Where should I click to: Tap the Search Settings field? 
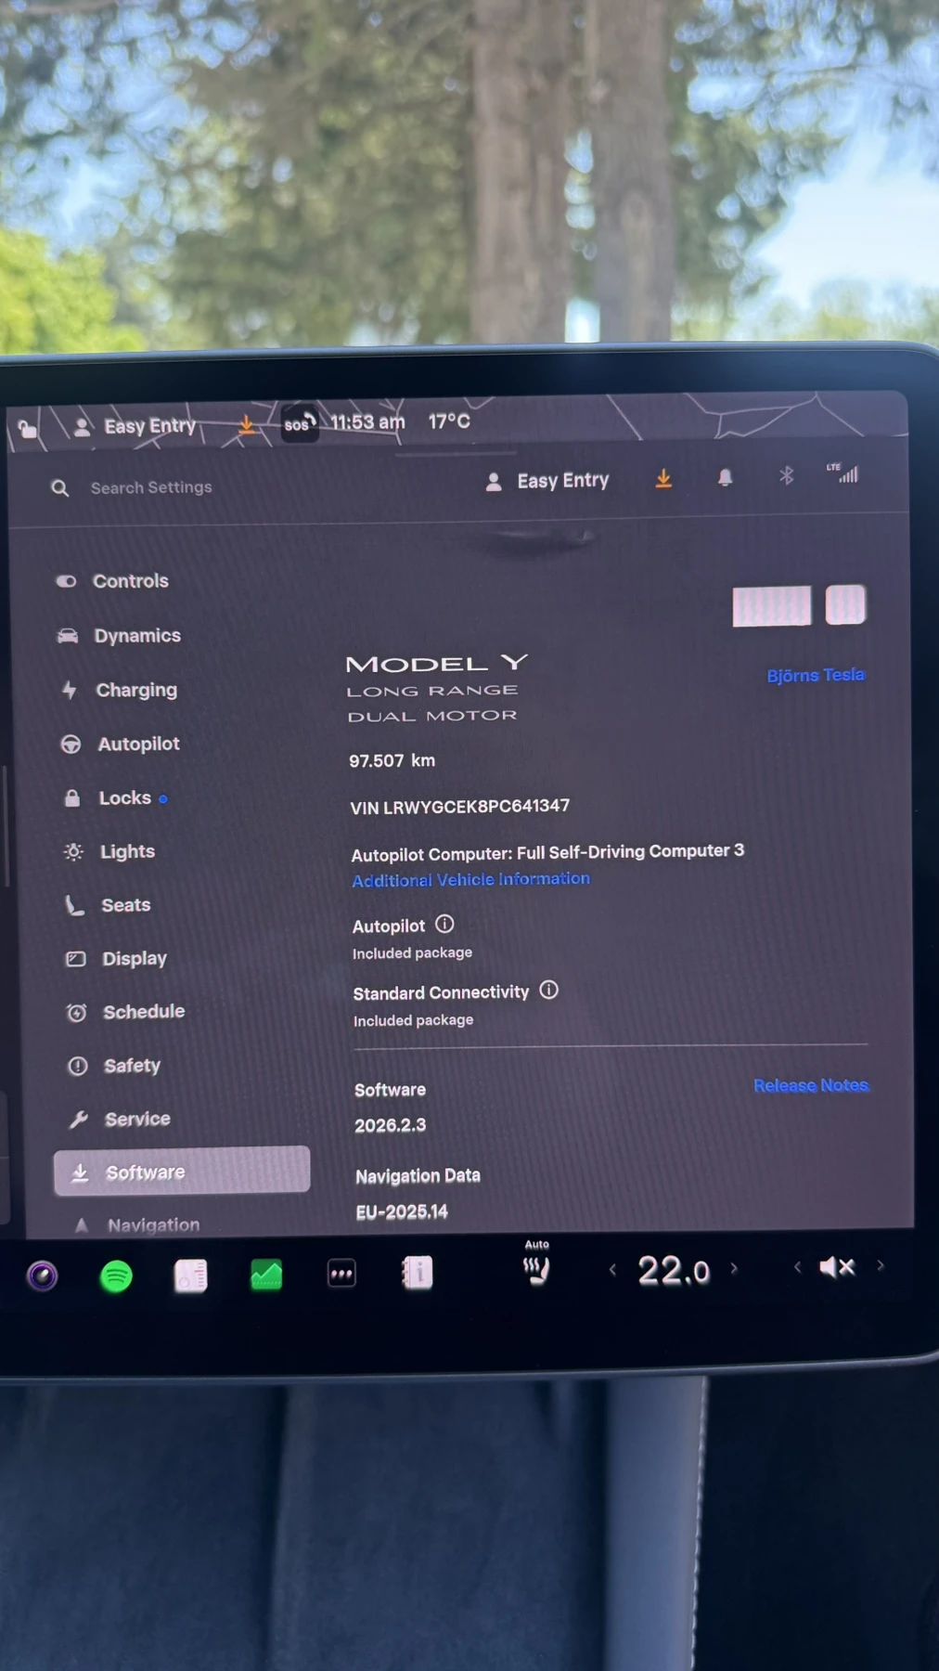point(151,487)
